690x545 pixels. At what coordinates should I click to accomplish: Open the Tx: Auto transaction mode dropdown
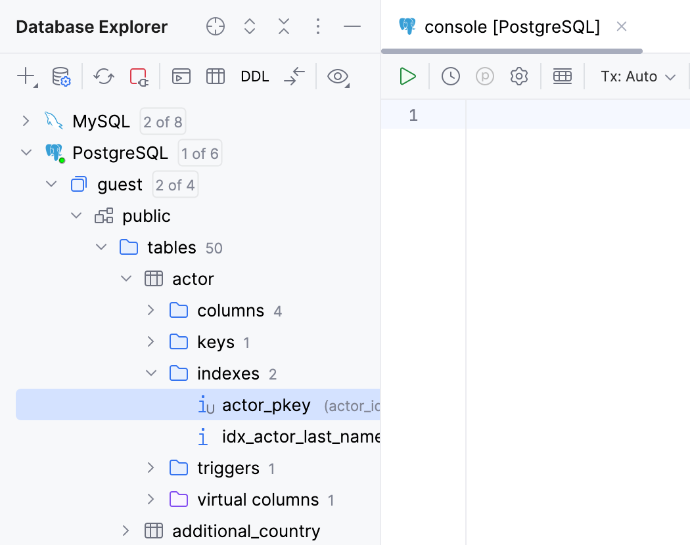(637, 76)
